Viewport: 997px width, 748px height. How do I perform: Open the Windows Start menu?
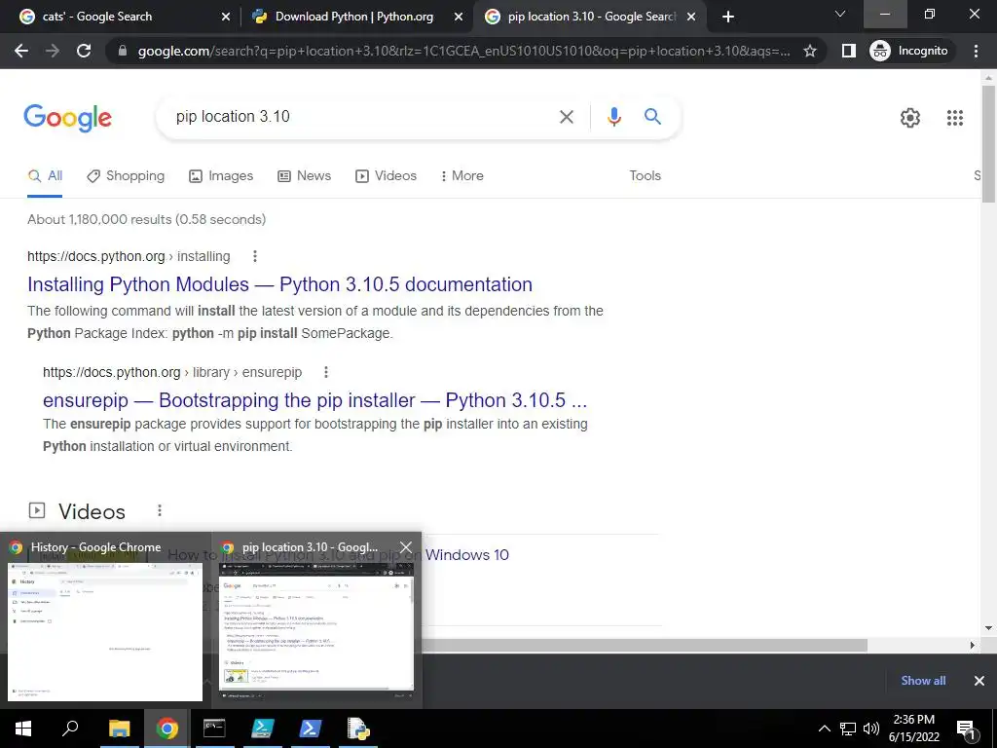pos(23,729)
